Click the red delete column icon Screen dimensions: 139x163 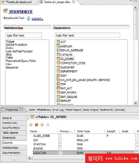pos(36,125)
